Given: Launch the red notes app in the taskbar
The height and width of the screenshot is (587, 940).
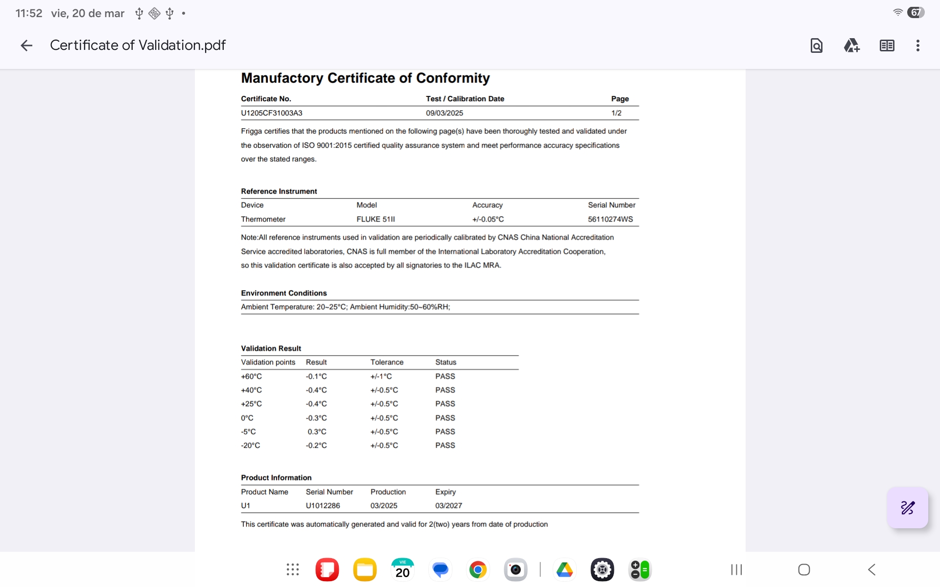Looking at the screenshot, I should coord(327,569).
